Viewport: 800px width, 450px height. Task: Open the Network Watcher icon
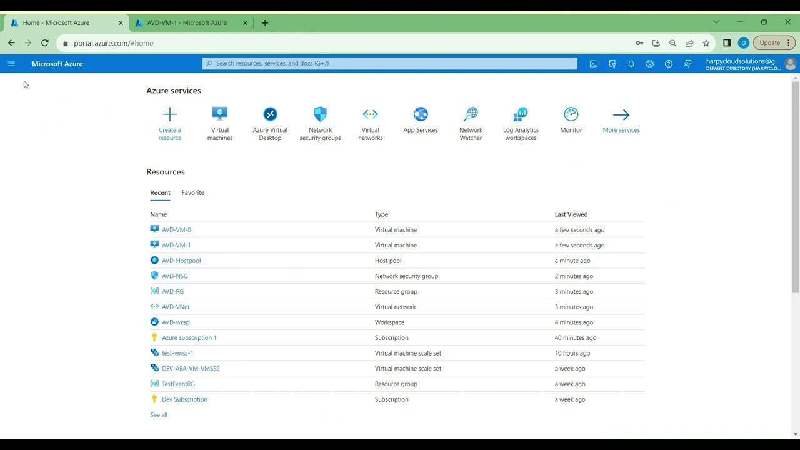(471, 114)
